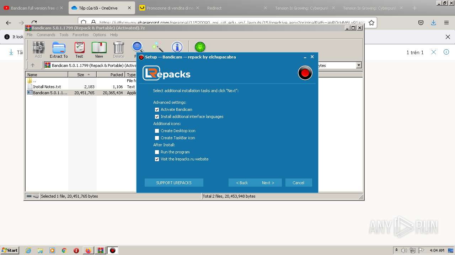Open Windows Media Player taskbar icon
Image resolution: width=455 pixels, height=255 pixels.
click(x=52, y=250)
